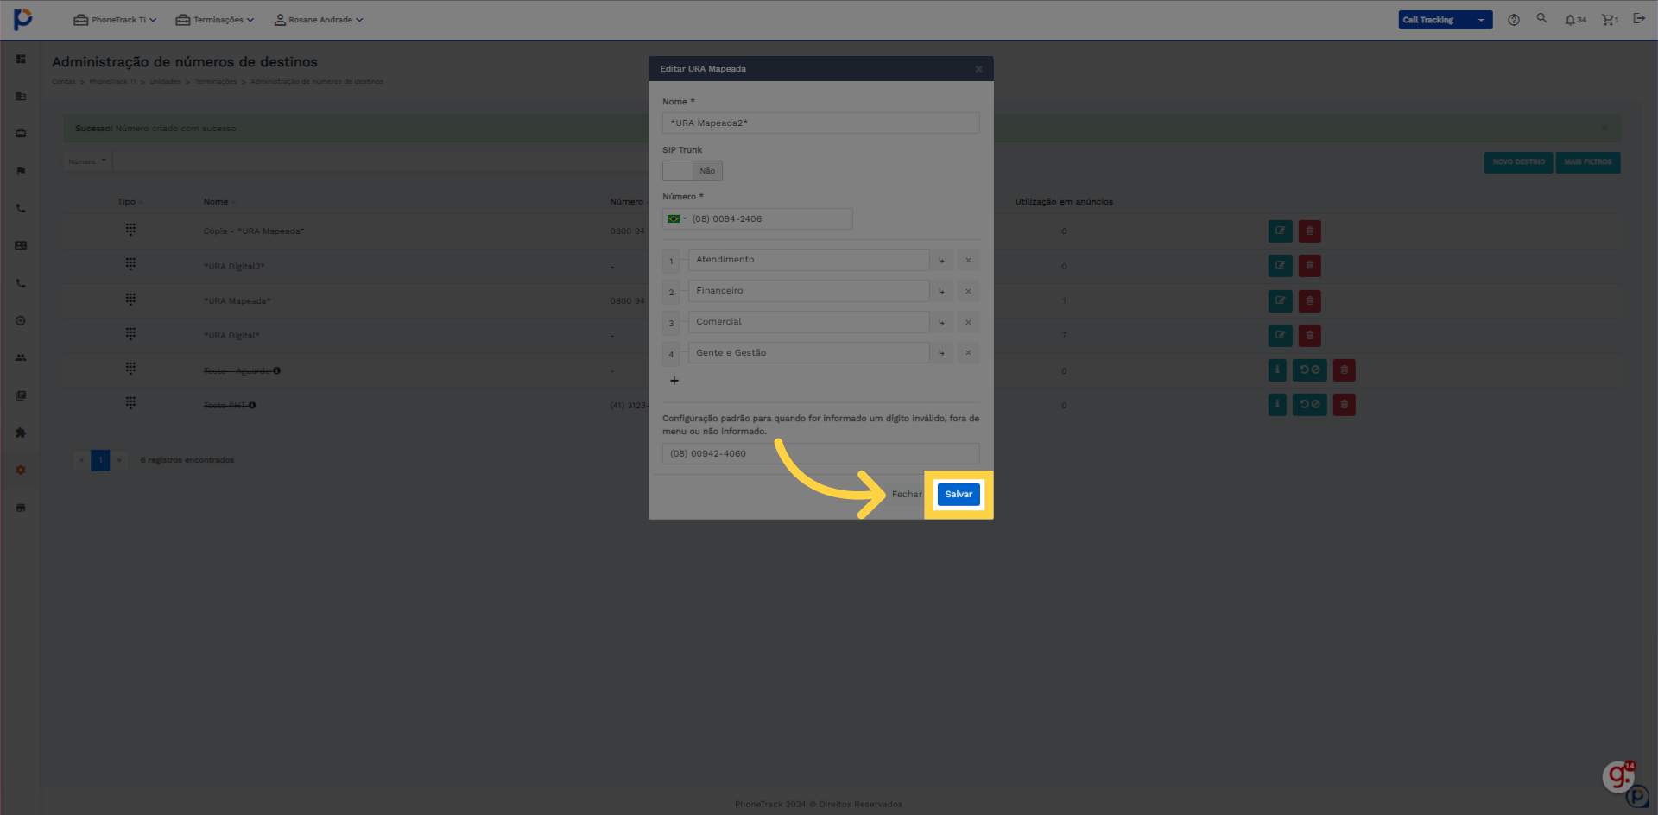The image size is (1658, 815).
Task: Click the Nome field containing *URA Mapeada2*
Action: [820, 123]
